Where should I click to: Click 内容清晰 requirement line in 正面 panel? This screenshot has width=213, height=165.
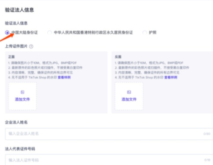click(41, 73)
